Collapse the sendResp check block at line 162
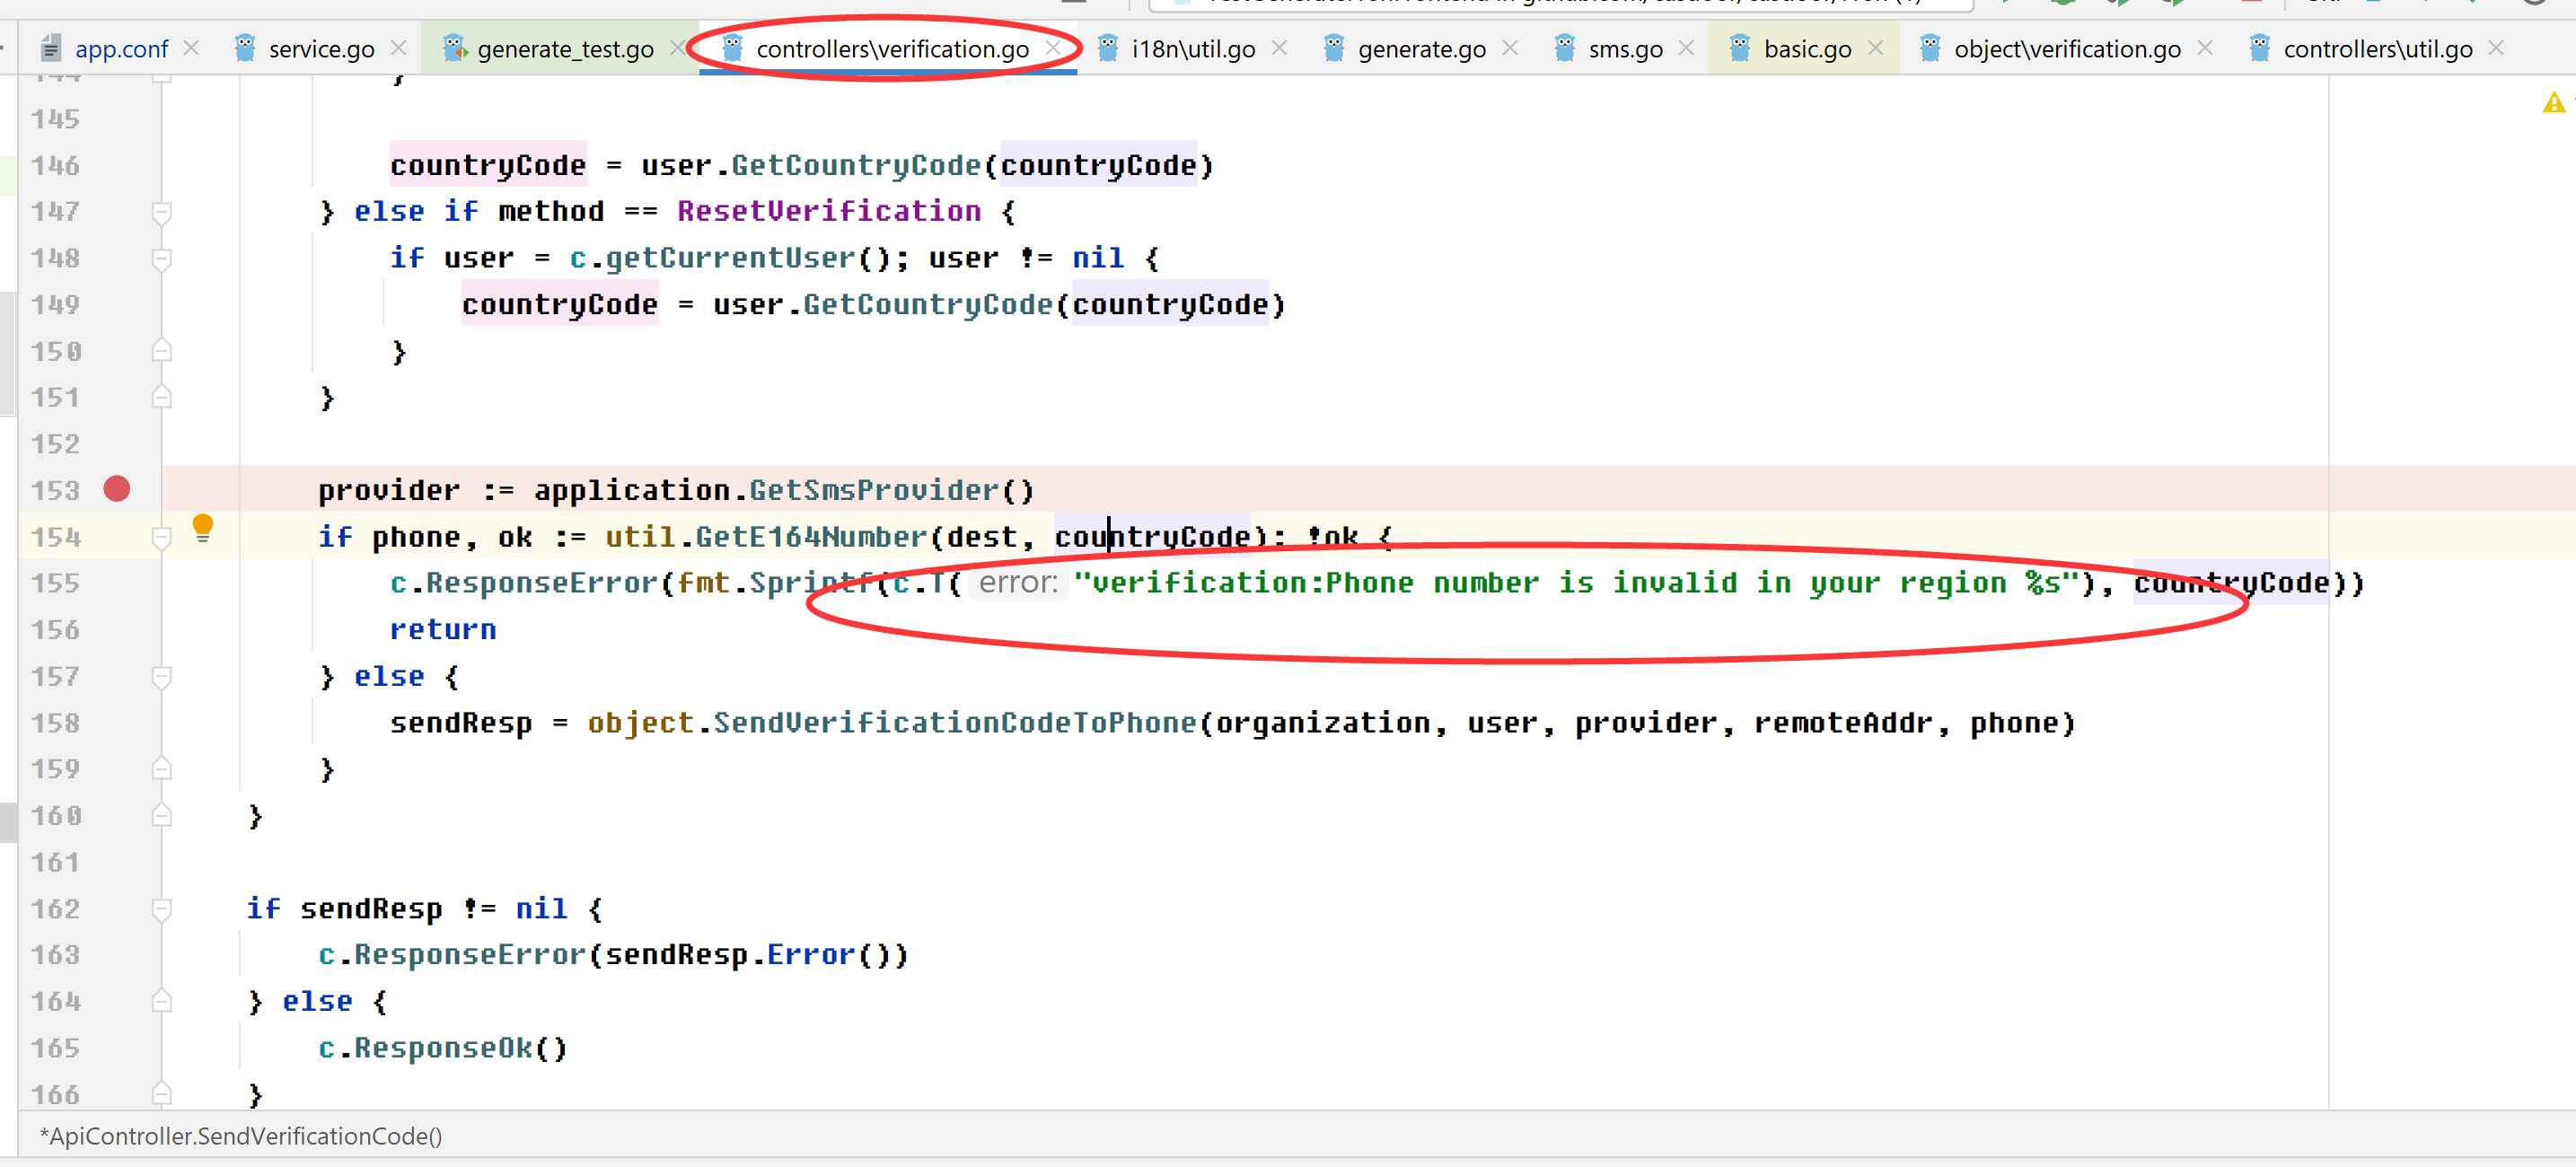This screenshot has width=2576, height=1167. click(x=161, y=909)
